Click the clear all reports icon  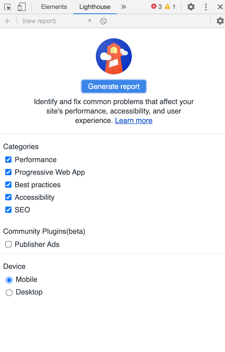point(103,21)
